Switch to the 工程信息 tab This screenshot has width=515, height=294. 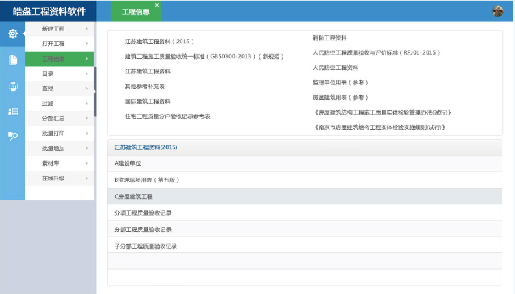pyautogui.click(x=136, y=12)
